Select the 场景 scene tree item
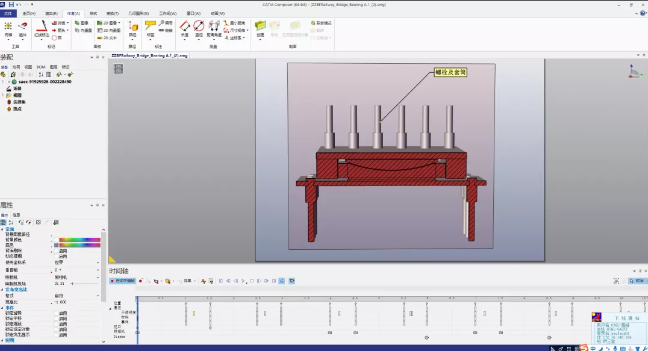The height and width of the screenshot is (351, 648). coord(17,89)
